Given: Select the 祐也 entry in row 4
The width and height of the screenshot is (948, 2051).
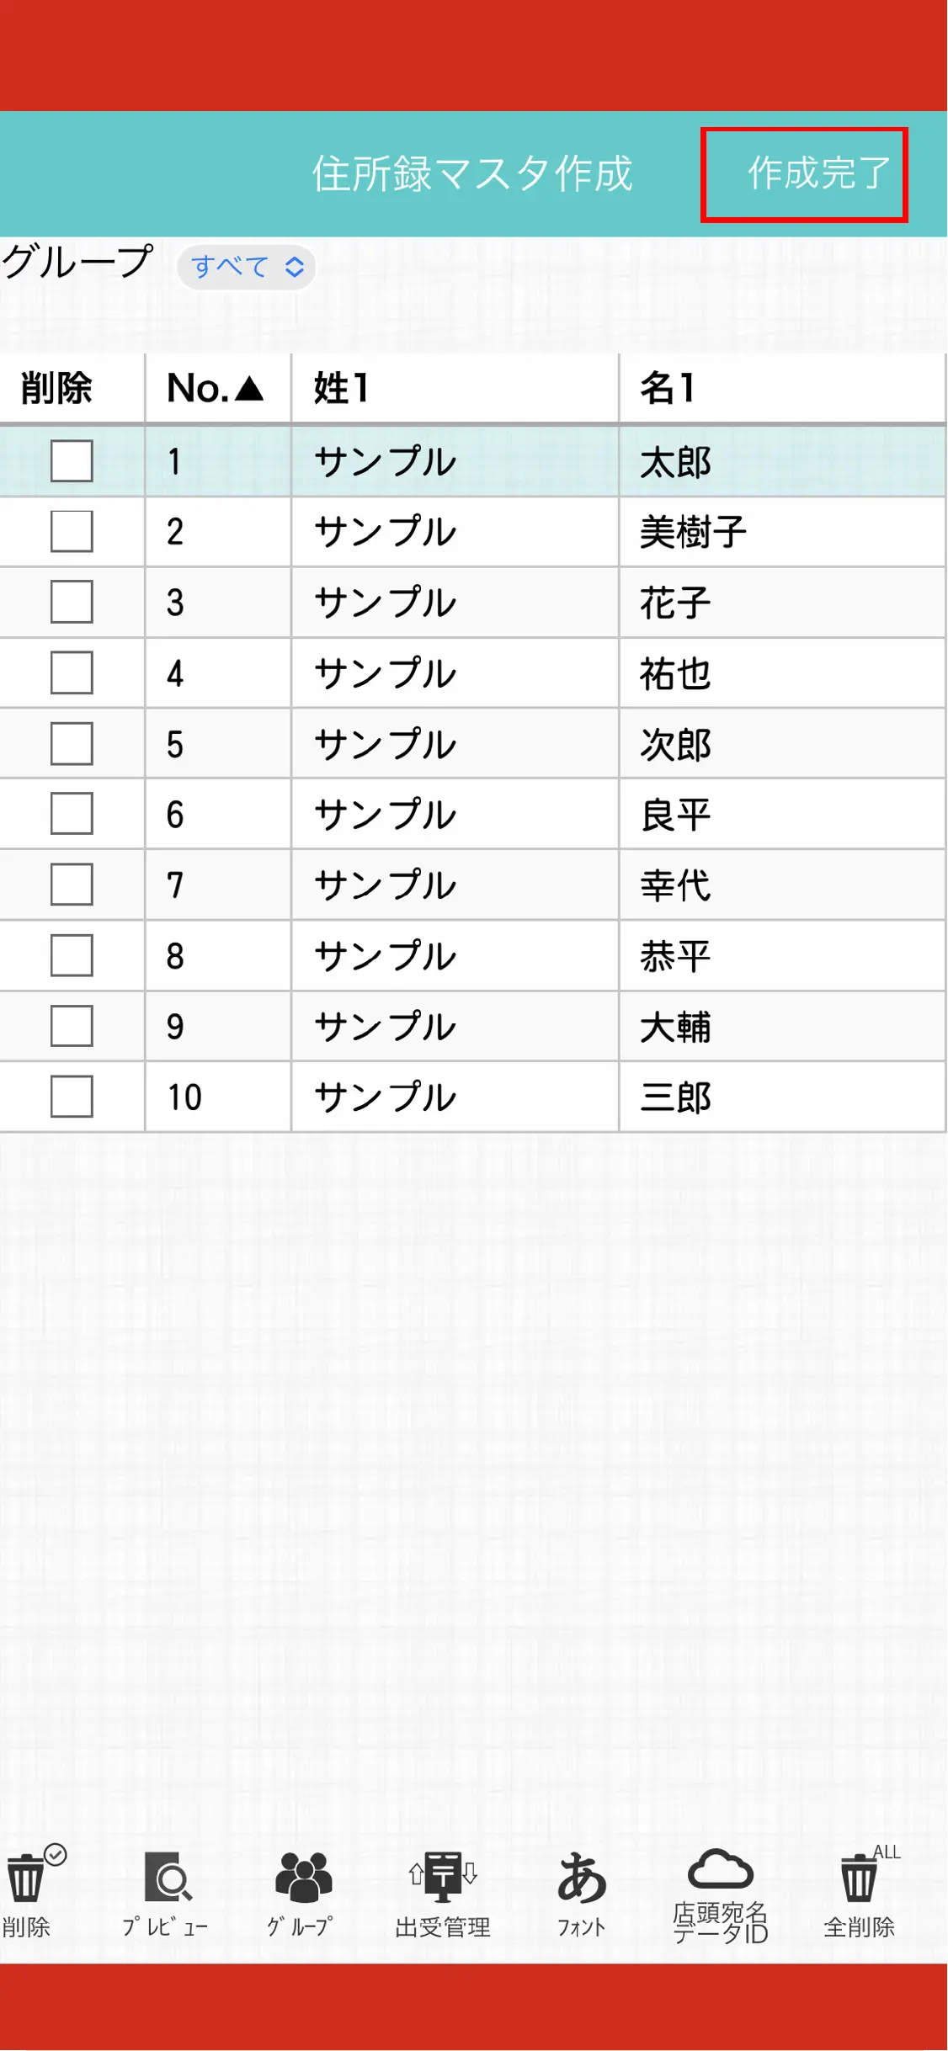Looking at the screenshot, I should point(676,673).
